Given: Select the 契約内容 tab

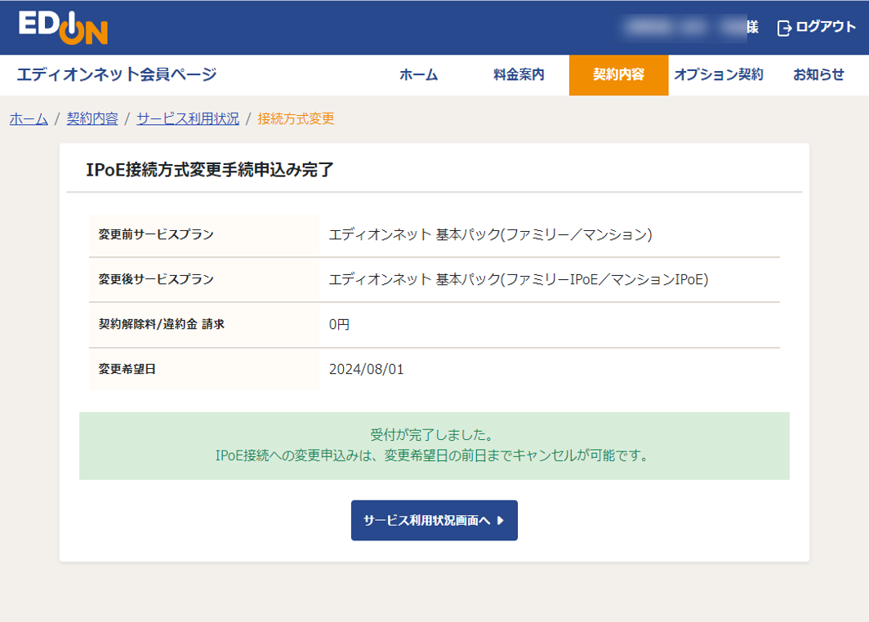Looking at the screenshot, I should point(618,74).
